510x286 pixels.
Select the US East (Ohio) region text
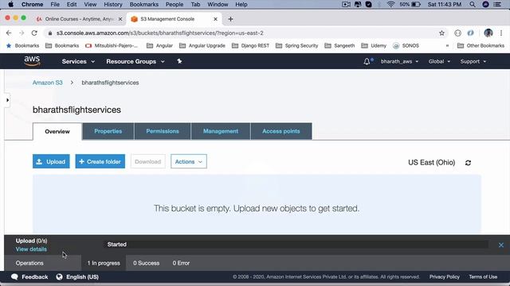pyautogui.click(x=431, y=162)
